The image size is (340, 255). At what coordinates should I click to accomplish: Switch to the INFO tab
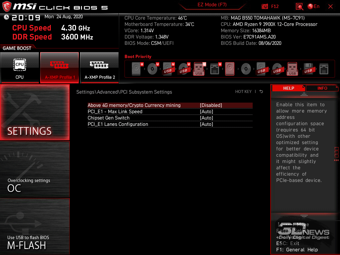point(322,88)
